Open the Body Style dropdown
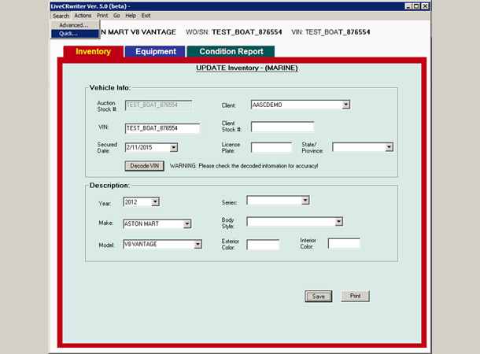Screen dimensions: 480x354 338,222
